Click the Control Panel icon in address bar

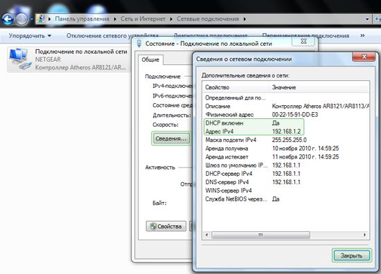pos(42,19)
